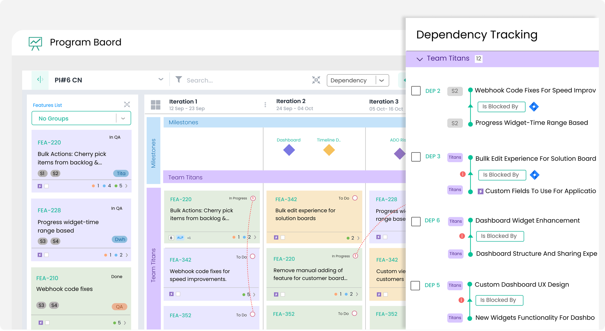Viewport: 605px width, 331px height.
Task: Open the PI#6 CN dropdown
Action: click(x=161, y=80)
